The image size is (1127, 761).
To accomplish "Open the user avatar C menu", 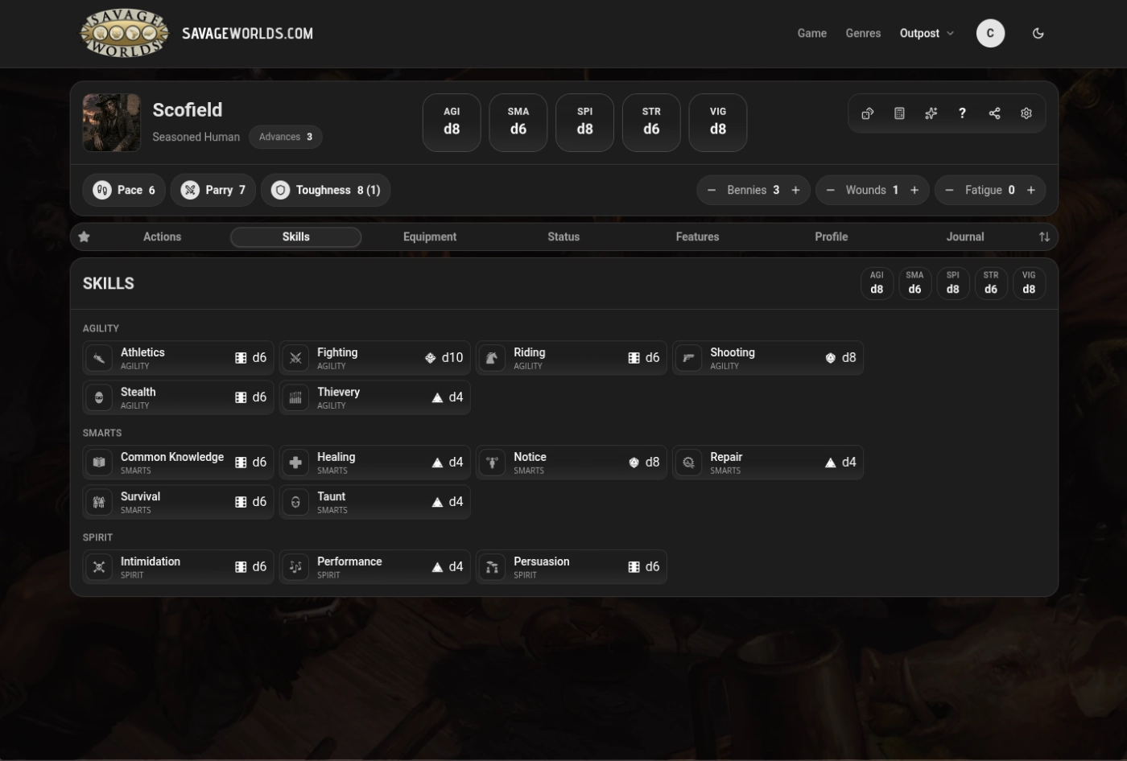I will click(x=990, y=33).
